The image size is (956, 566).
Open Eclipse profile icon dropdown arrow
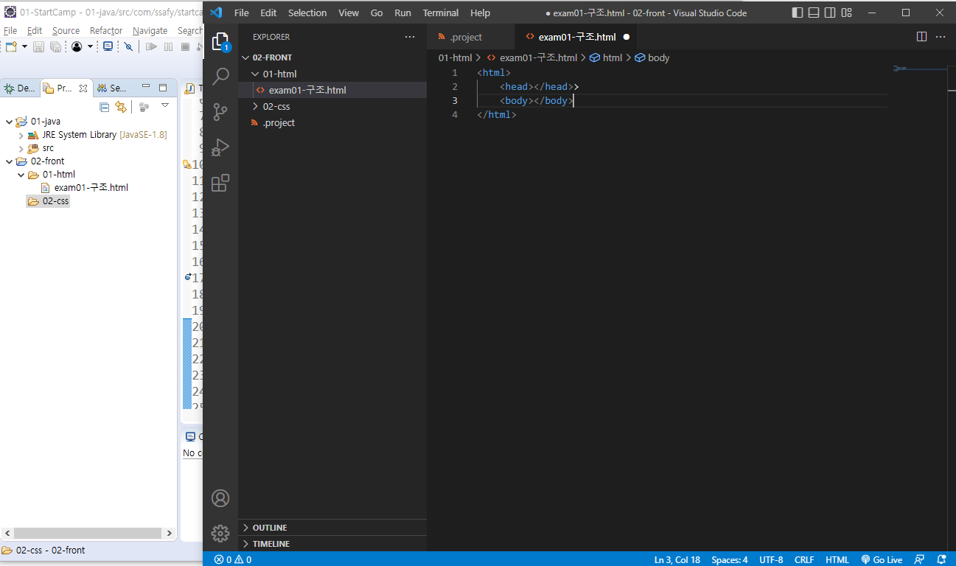point(90,46)
